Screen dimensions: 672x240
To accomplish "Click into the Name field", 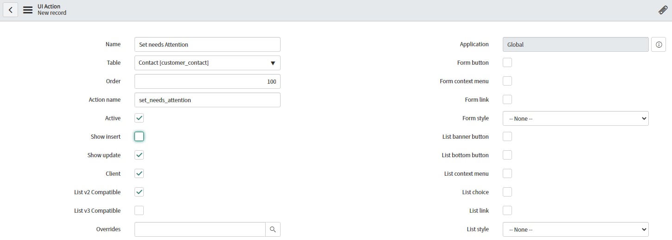I will [207, 44].
